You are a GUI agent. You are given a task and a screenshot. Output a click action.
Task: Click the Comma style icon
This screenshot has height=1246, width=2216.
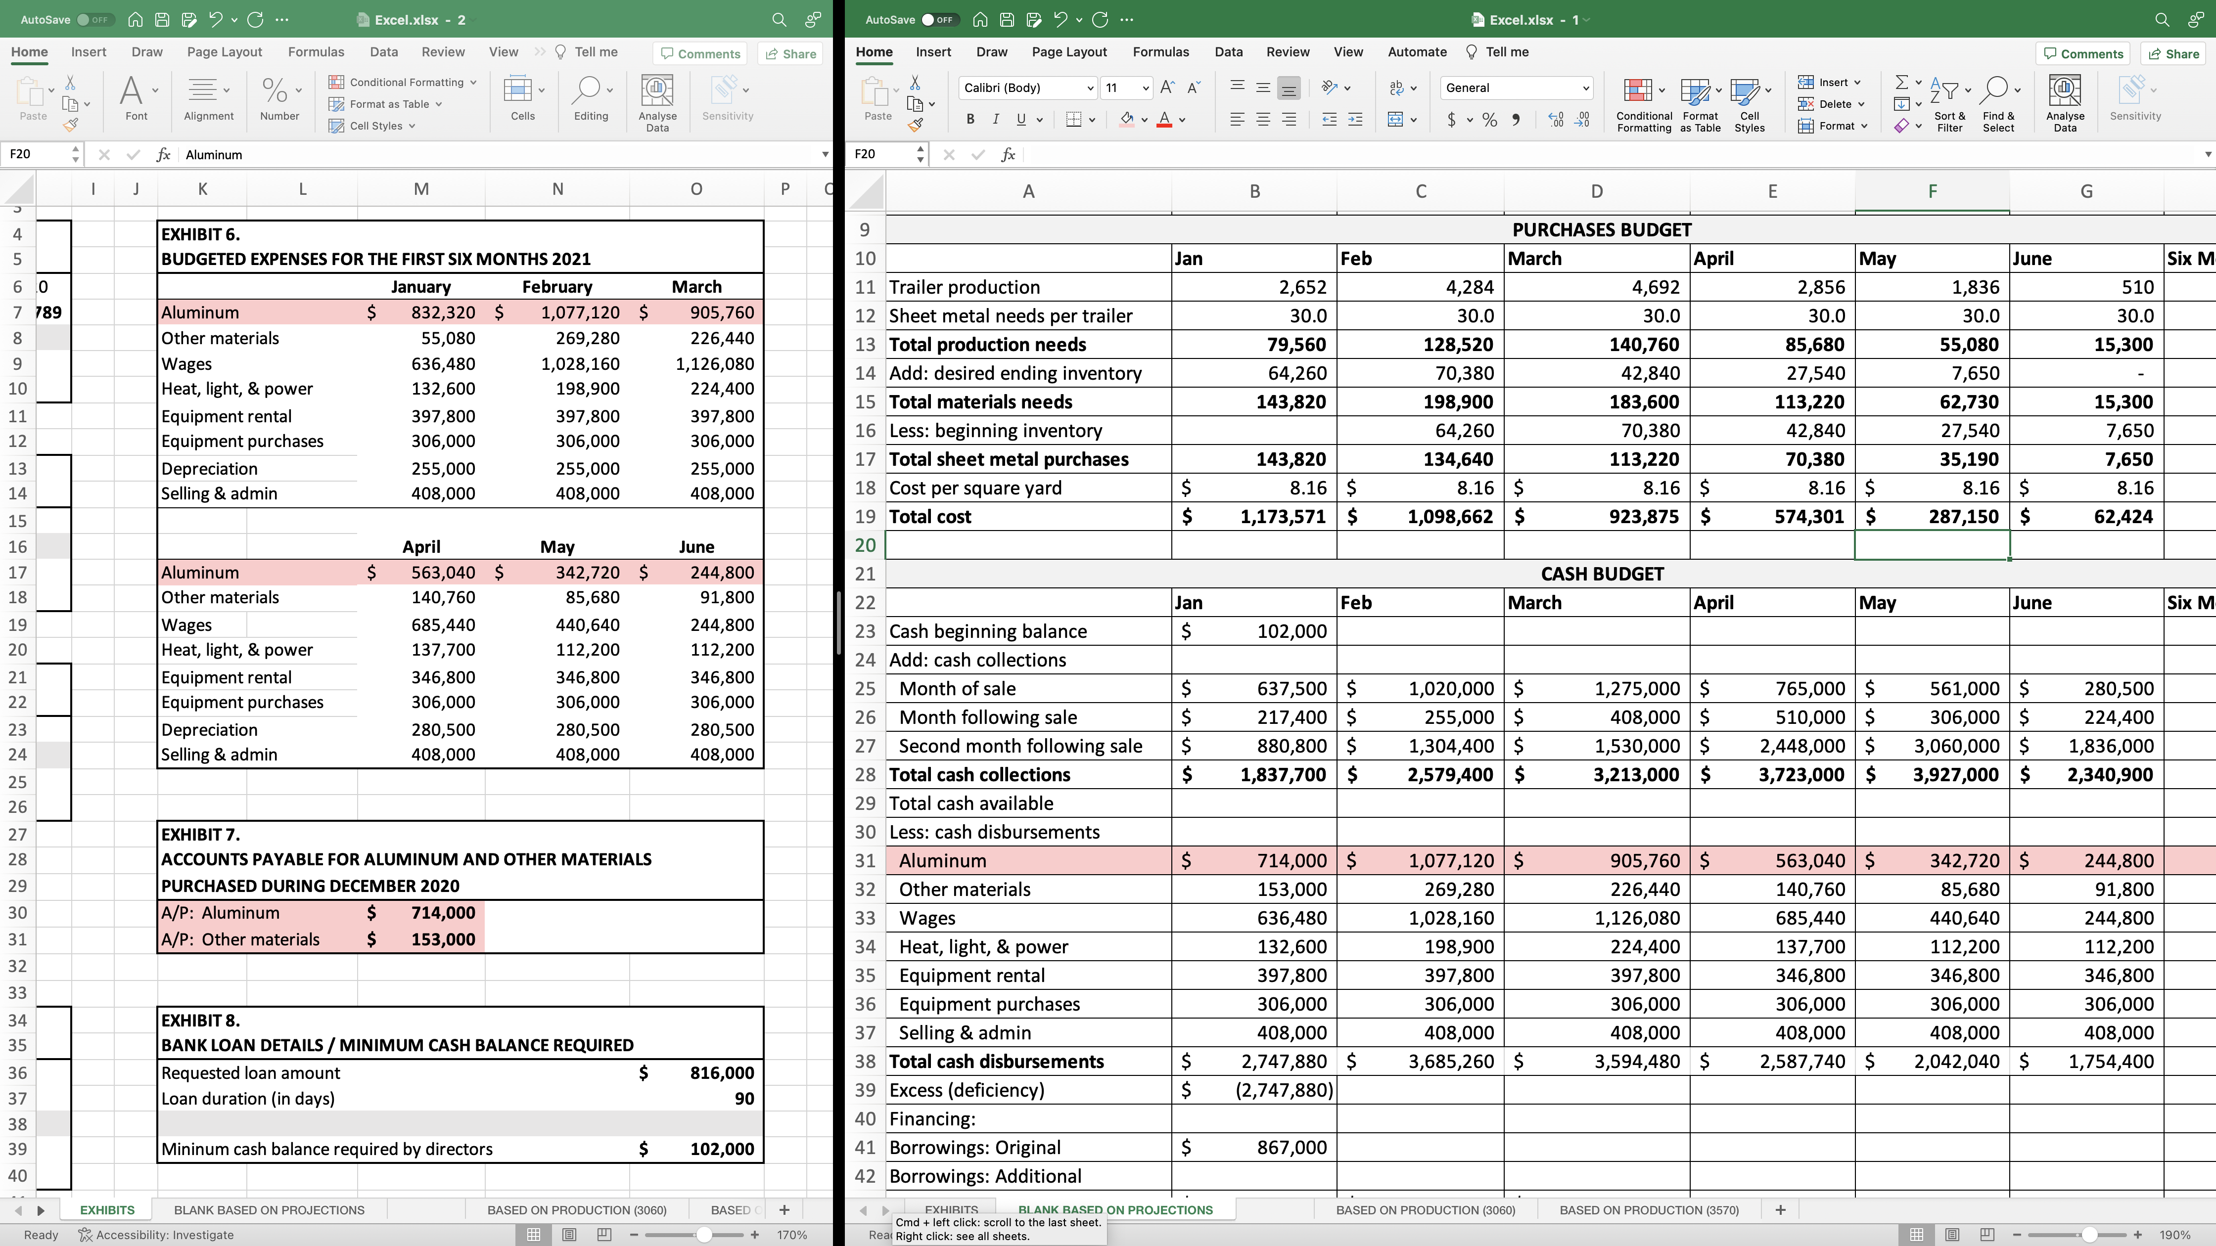point(1517,120)
